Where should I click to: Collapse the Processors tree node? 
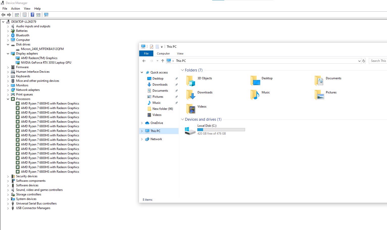pyautogui.click(x=8, y=99)
